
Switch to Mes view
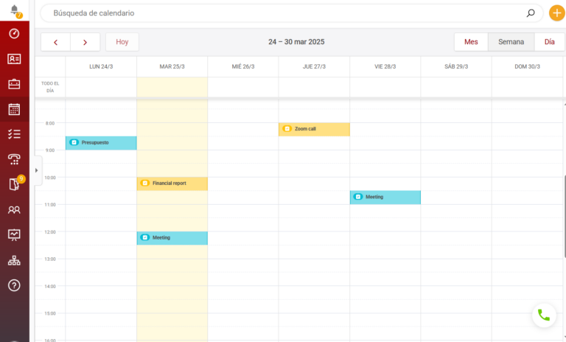pyautogui.click(x=471, y=42)
